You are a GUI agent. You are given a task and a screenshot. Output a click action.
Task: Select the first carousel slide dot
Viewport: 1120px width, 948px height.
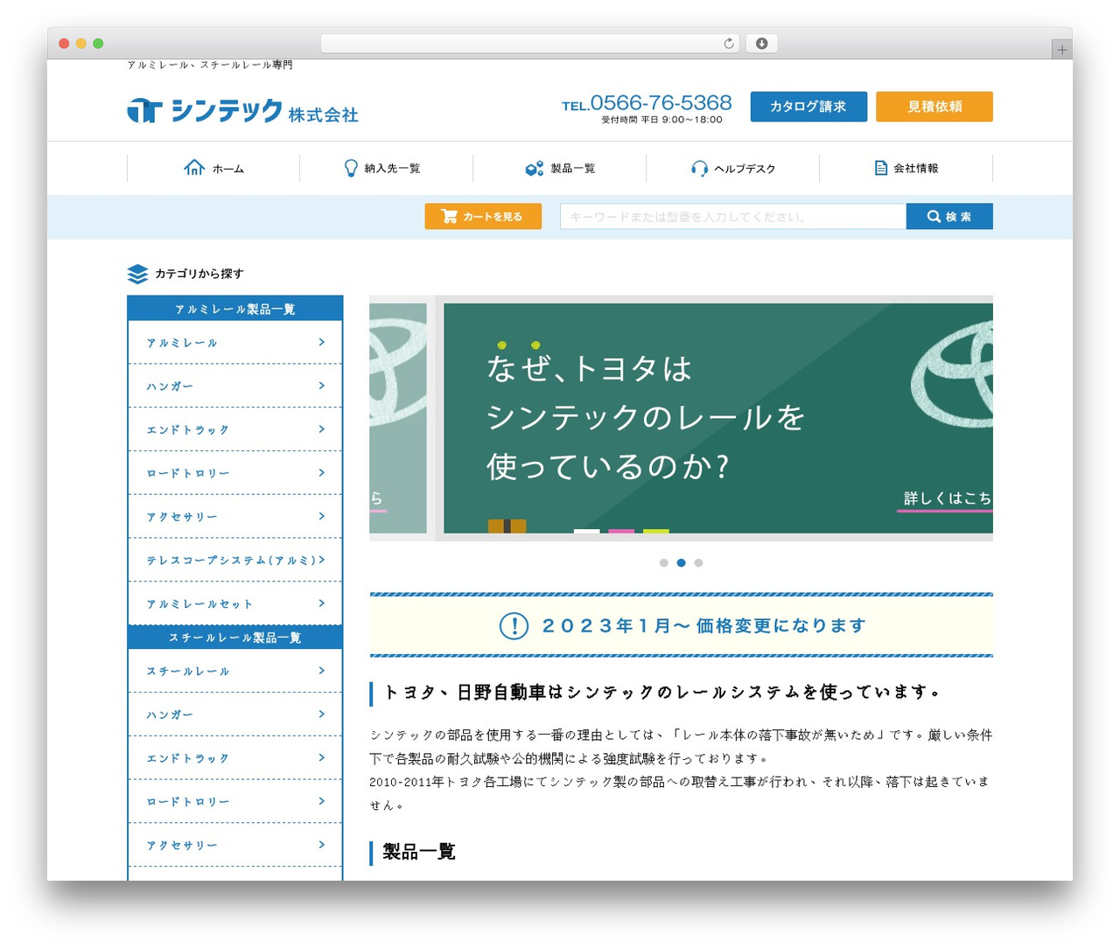pos(664,562)
